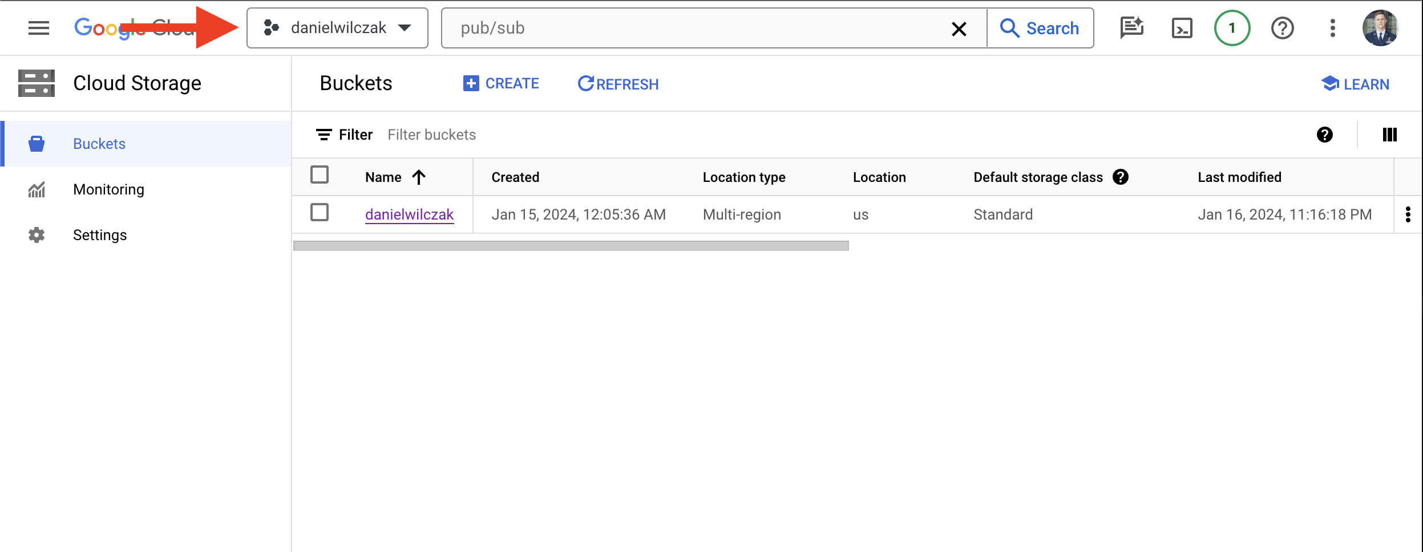Open the LEARN panel
Viewport: 1423px width, 552px height.
click(x=1355, y=84)
